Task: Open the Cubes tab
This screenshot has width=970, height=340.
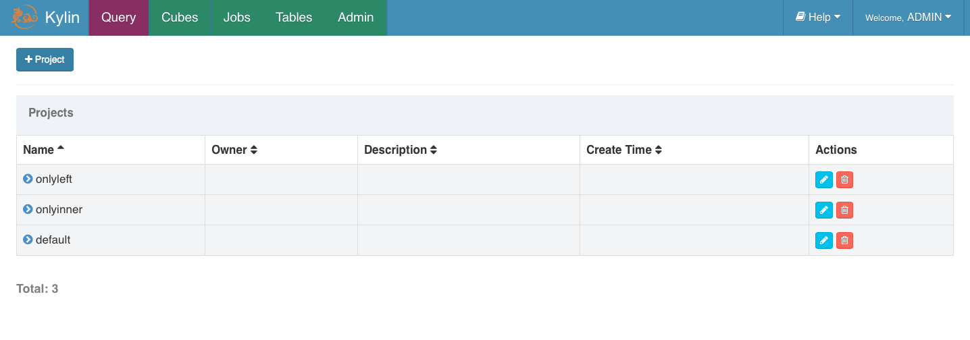Action: [180, 18]
